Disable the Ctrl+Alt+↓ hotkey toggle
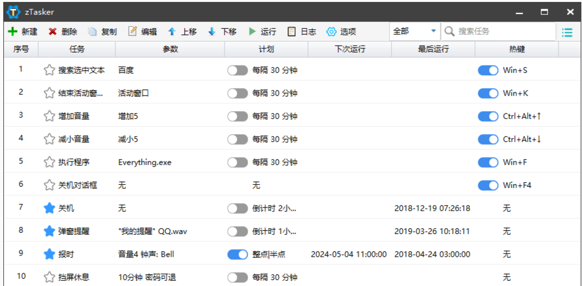The image size is (582, 286). pyautogui.click(x=488, y=139)
